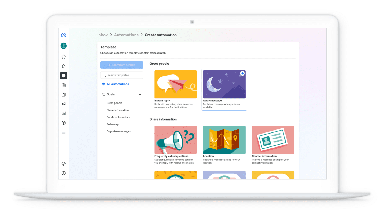This screenshot has height=219, width=389.
Task: Collapse the Goals section chevron
Action: point(140,94)
